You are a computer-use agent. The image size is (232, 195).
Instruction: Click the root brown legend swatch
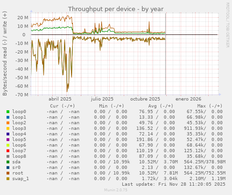click(8, 173)
